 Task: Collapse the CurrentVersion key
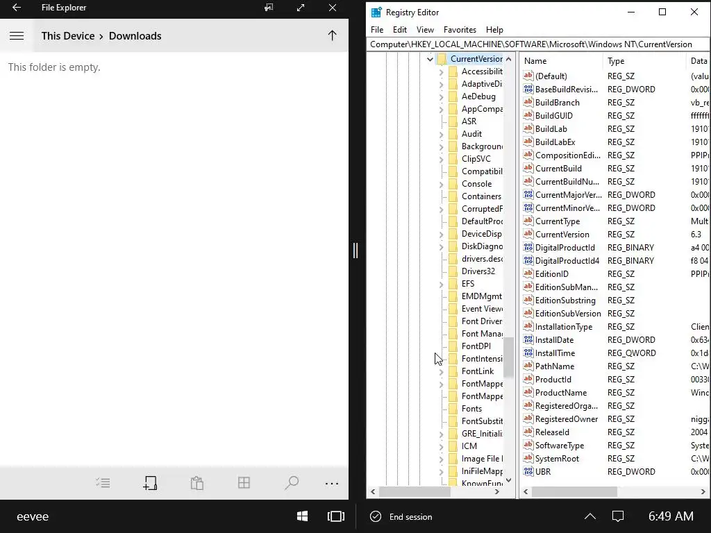(x=430, y=59)
